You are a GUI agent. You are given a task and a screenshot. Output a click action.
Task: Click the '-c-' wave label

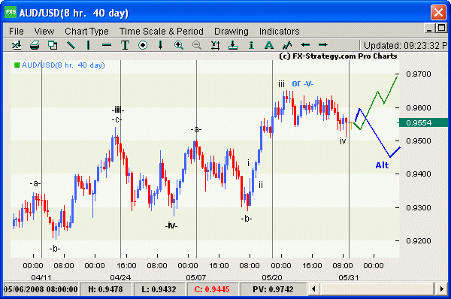pyautogui.click(x=117, y=119)
